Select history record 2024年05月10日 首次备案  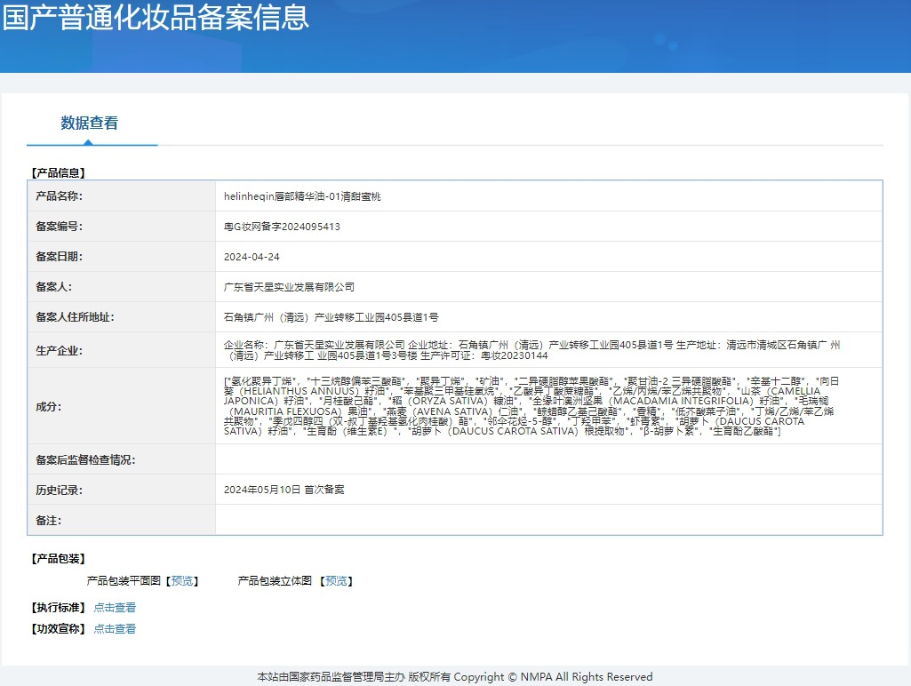pyautogui.click(x=284, y=490)
